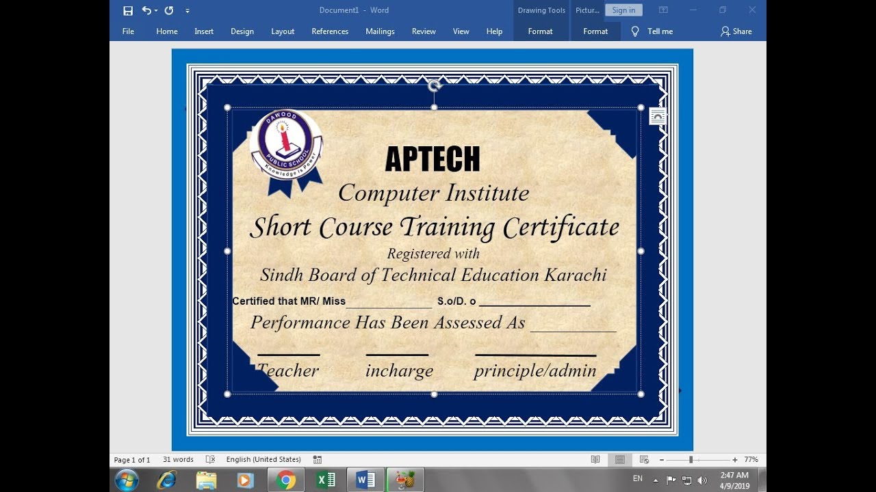Click the 'principle/admin' signature label

(535, 371)
